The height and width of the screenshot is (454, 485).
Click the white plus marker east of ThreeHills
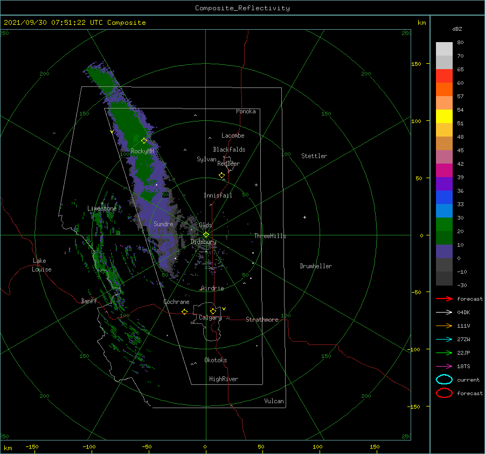click(304, 217)
